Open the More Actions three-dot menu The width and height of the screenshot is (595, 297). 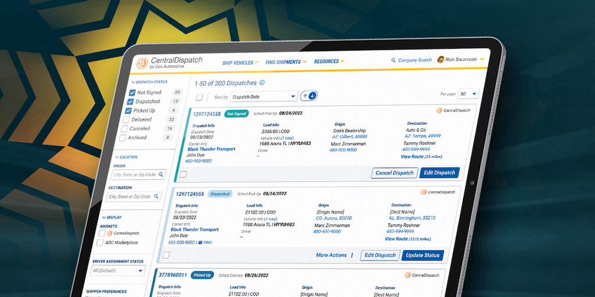click(x=352, y=255)
